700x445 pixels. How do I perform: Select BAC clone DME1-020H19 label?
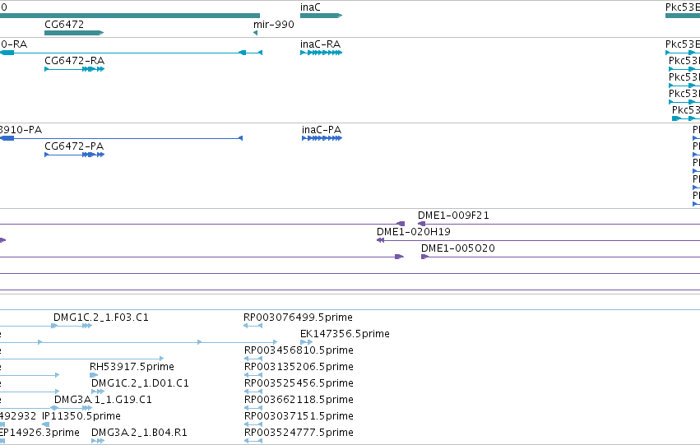[x=414, y=232]
